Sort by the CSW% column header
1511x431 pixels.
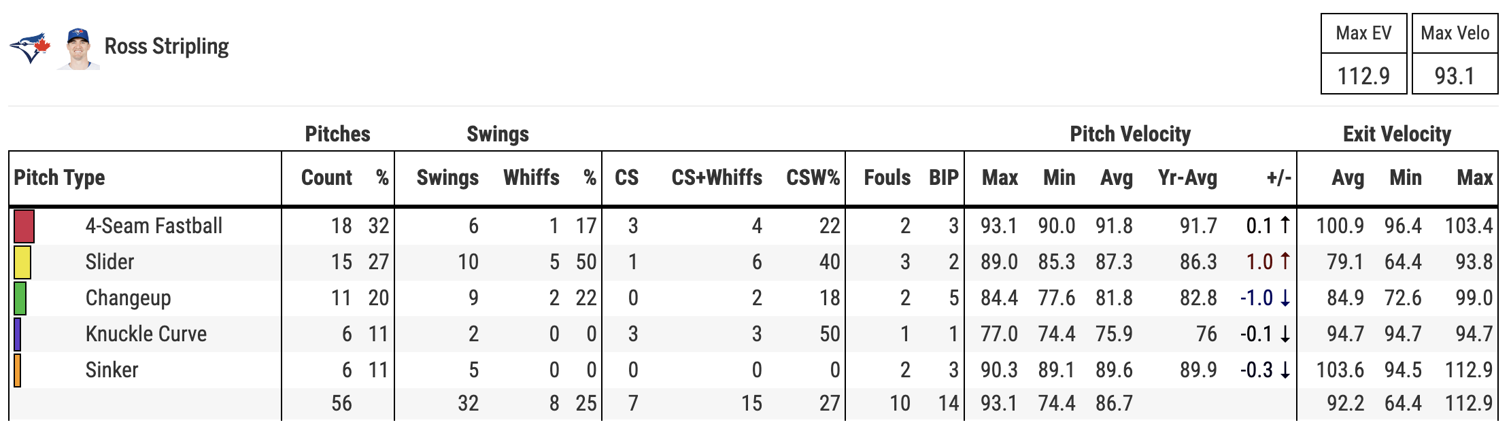813,178
